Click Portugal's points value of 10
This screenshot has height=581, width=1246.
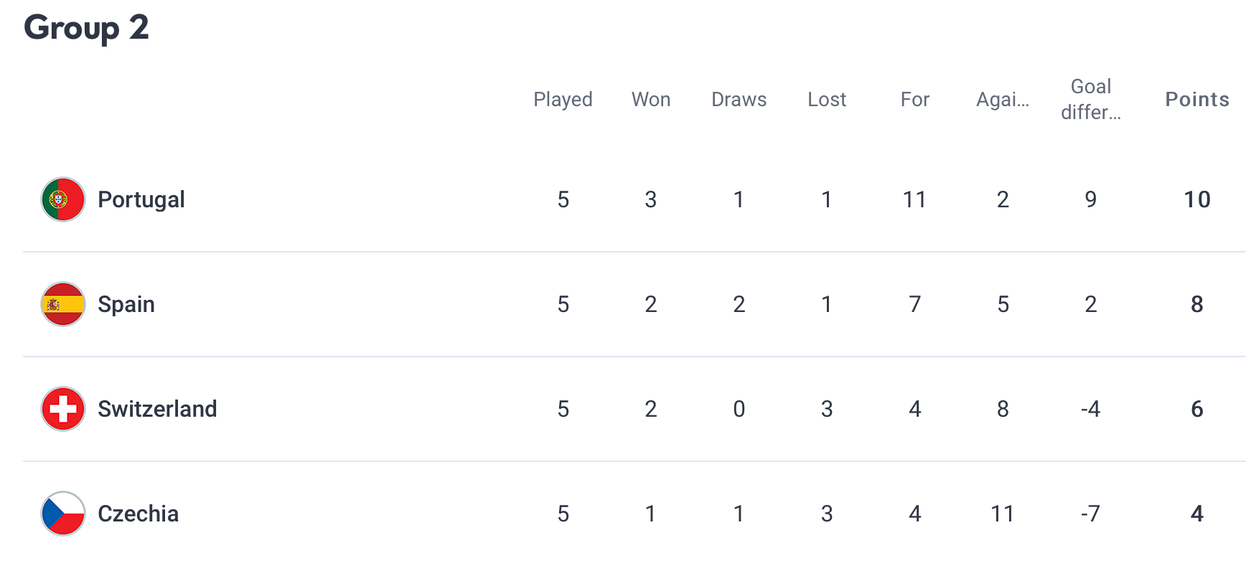[x=1197, y=199]
